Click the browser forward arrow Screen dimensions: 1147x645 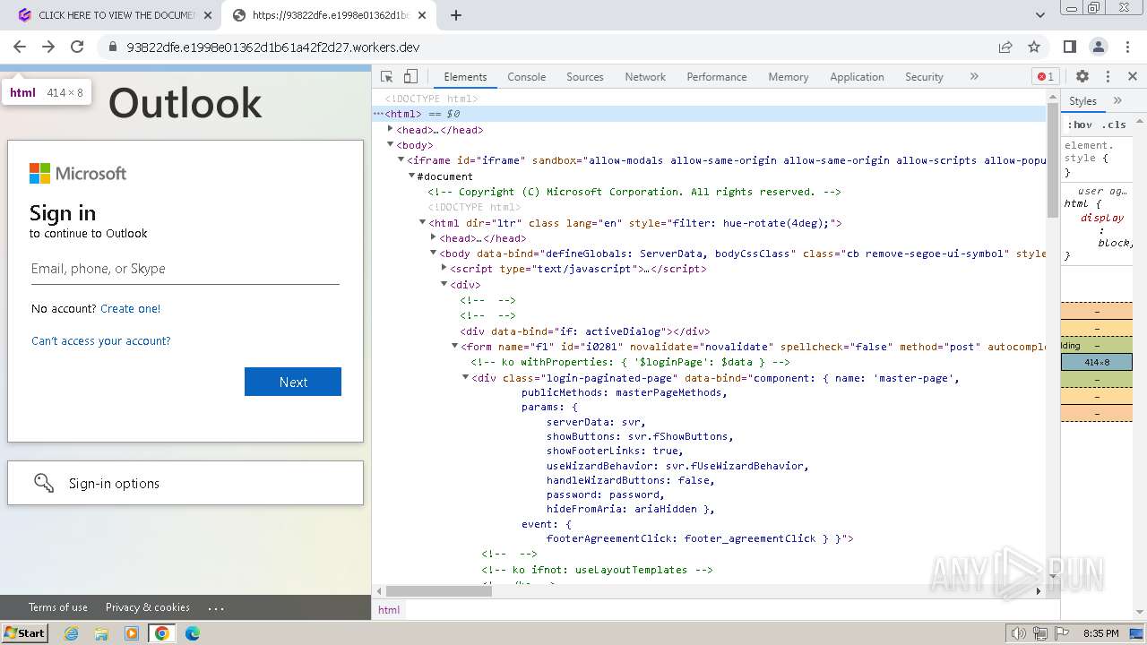(x=48, y=47)
